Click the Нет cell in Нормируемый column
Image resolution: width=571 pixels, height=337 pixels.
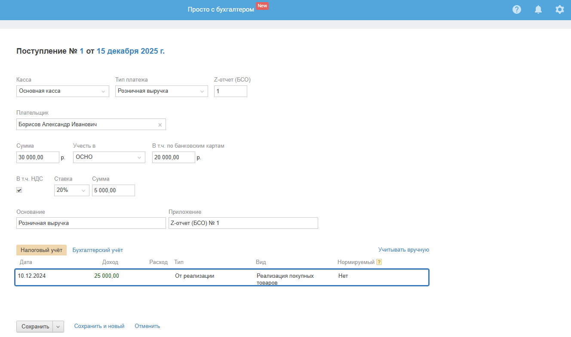pos(343,276)
